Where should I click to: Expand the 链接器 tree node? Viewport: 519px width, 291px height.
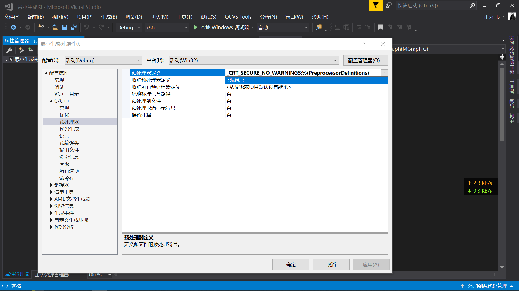click(51, 185)
